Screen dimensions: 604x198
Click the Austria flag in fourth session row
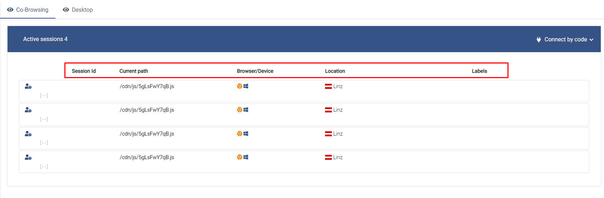(x=328, y=157)
